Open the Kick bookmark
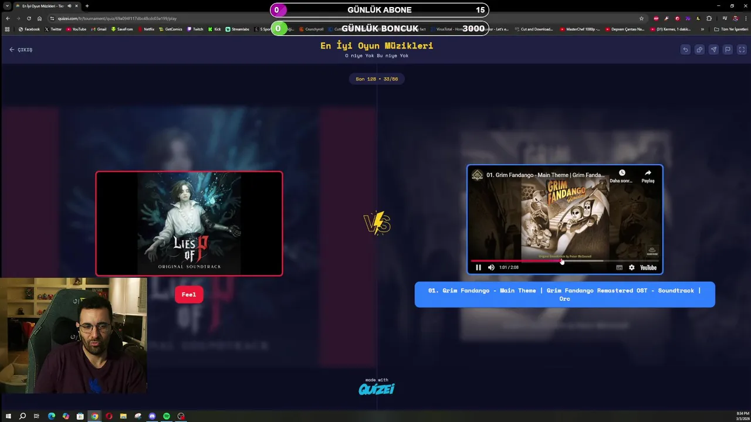 pos(215,29)
